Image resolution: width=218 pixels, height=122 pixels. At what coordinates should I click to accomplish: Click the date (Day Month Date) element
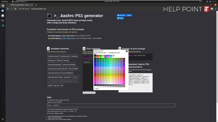tap(55, 77)
